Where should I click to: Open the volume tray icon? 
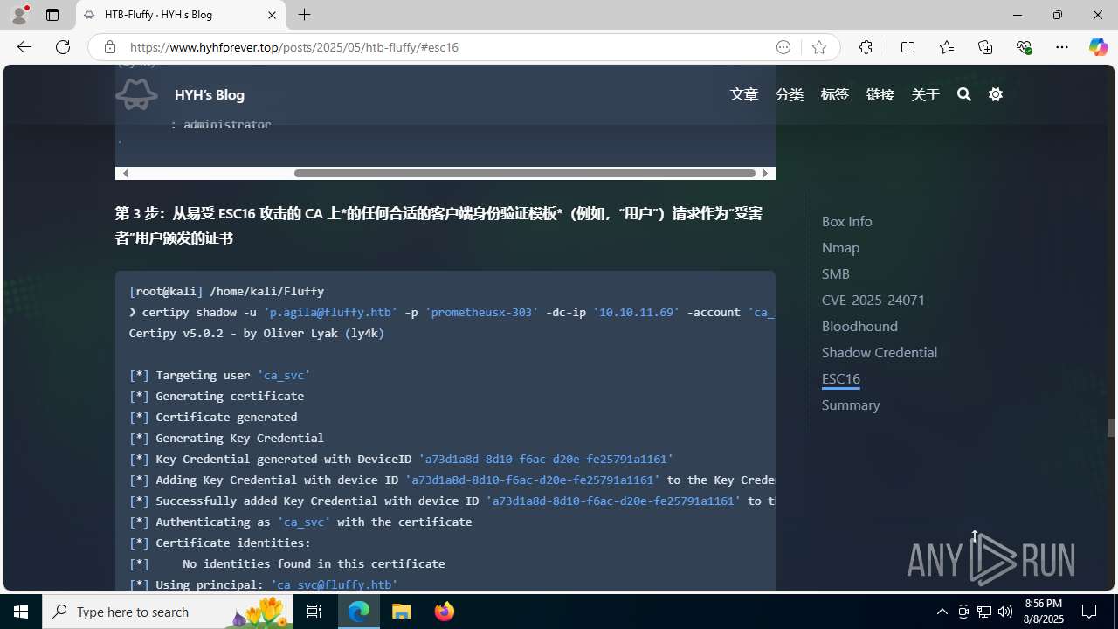[x=1005, y=612]
